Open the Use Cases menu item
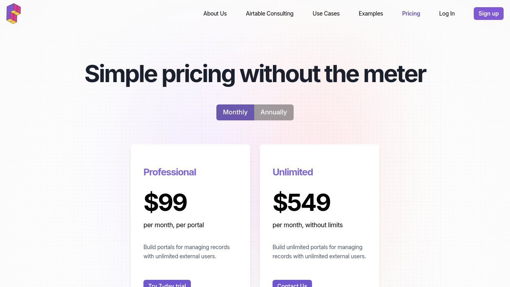The width and height of the screenshot is (510, 287). (x=326, y=14)
